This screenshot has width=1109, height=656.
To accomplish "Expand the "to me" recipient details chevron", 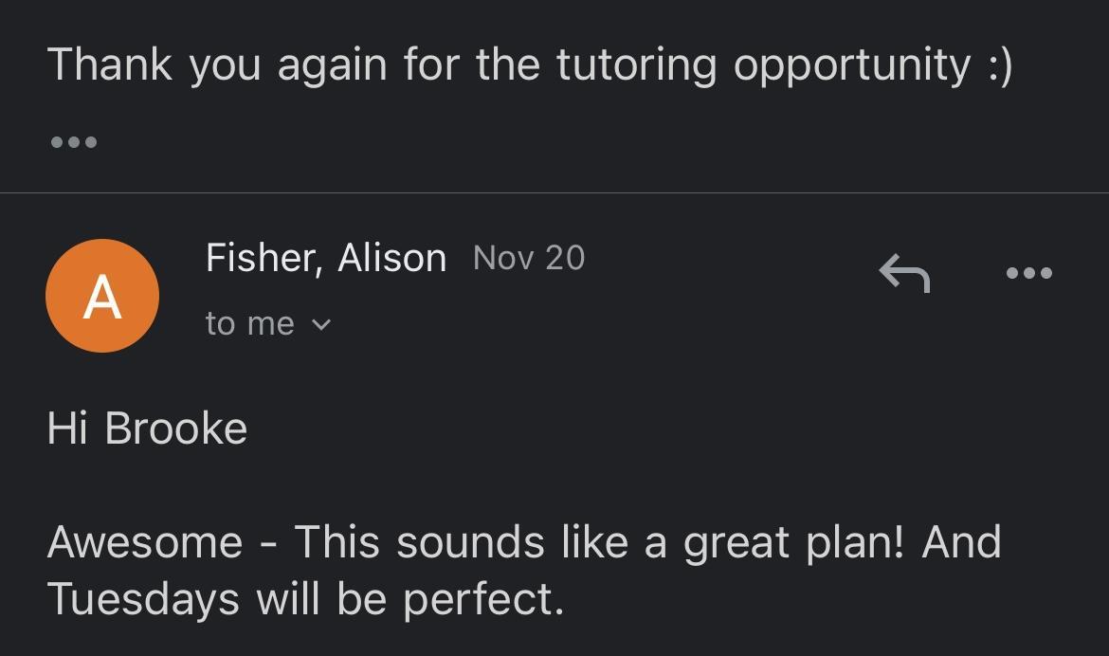I will [321, 325].
